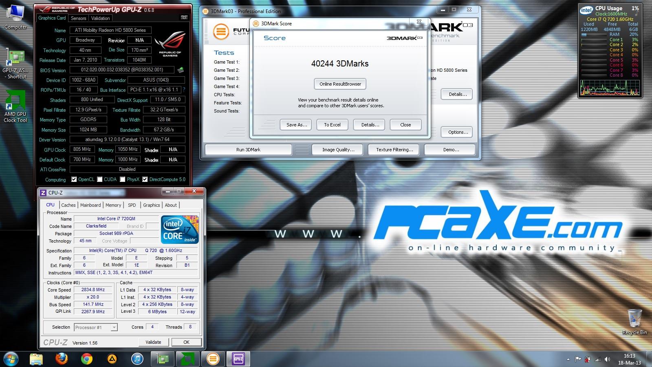This screenshot has width=652, height=367.
Task: Toggle the CUDA checkbox in GPU-Z
Action: (x=100, y=179)
